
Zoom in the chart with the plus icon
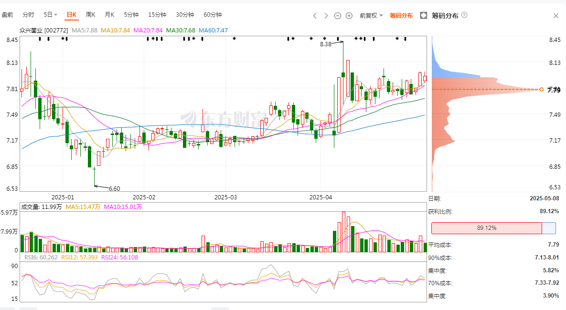pyautogui.click(x=349, y=15)
